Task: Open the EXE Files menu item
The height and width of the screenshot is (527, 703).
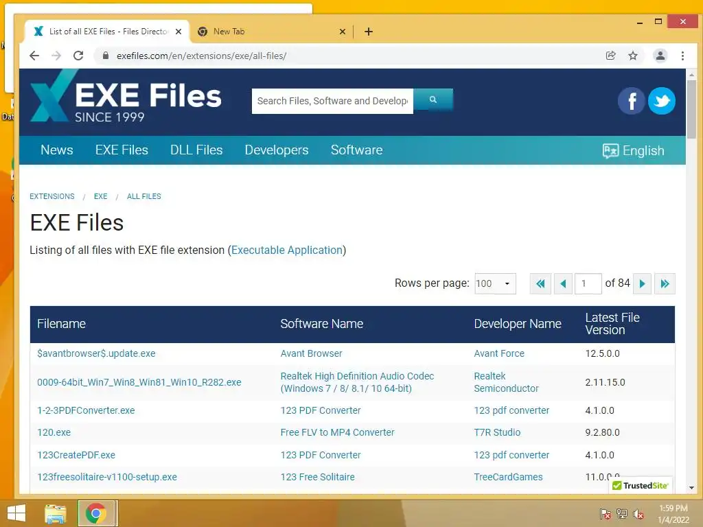Action: 122,150
